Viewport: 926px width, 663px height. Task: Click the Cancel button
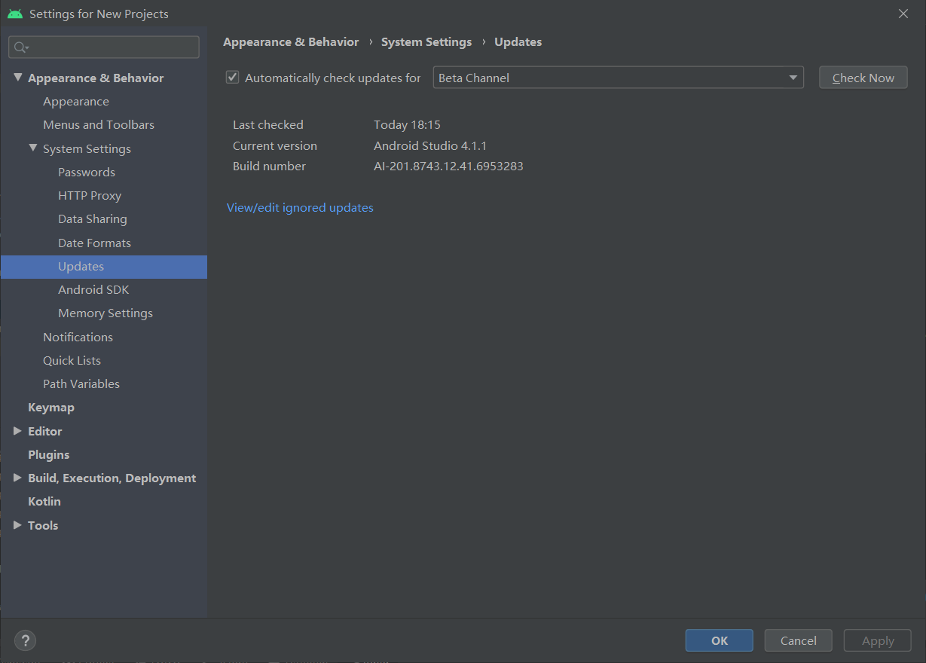click(798, 640)
